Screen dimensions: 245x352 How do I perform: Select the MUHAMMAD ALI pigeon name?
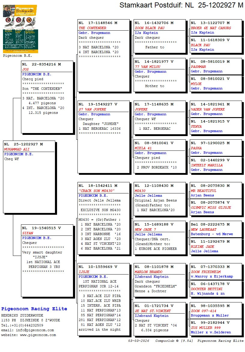pyautogui.click(x=17, y=149)
